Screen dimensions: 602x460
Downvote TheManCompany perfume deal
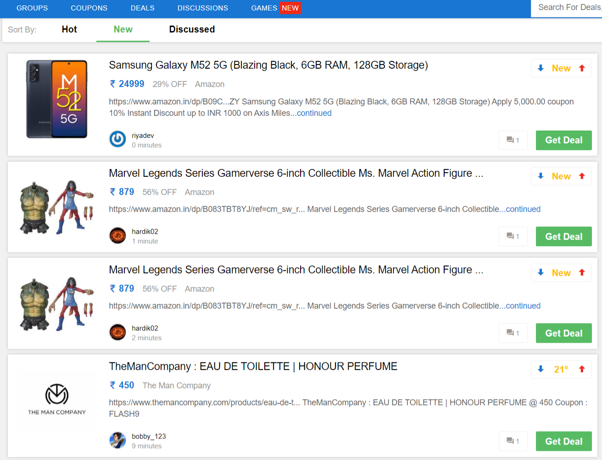pyautogui.click(x=541, y=369)
